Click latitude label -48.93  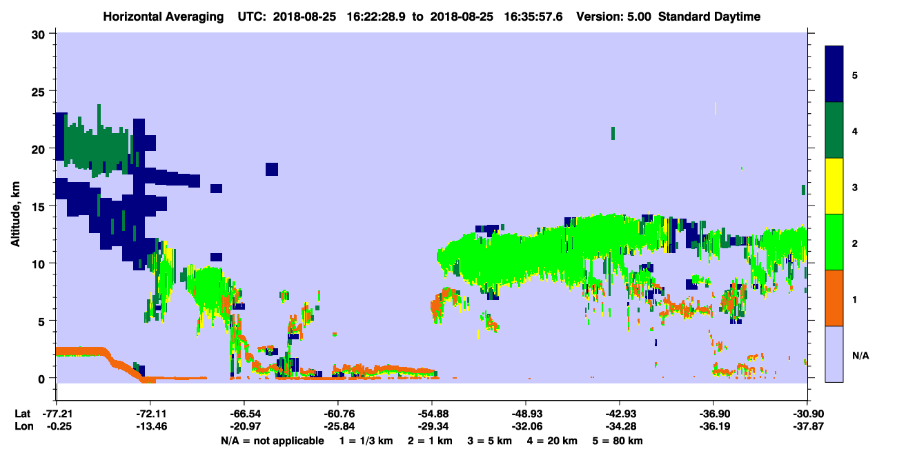pos(526,413)
